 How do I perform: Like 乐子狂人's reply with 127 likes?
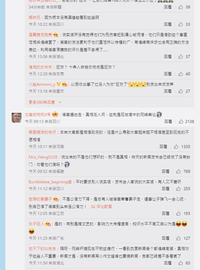pos(178,238)
